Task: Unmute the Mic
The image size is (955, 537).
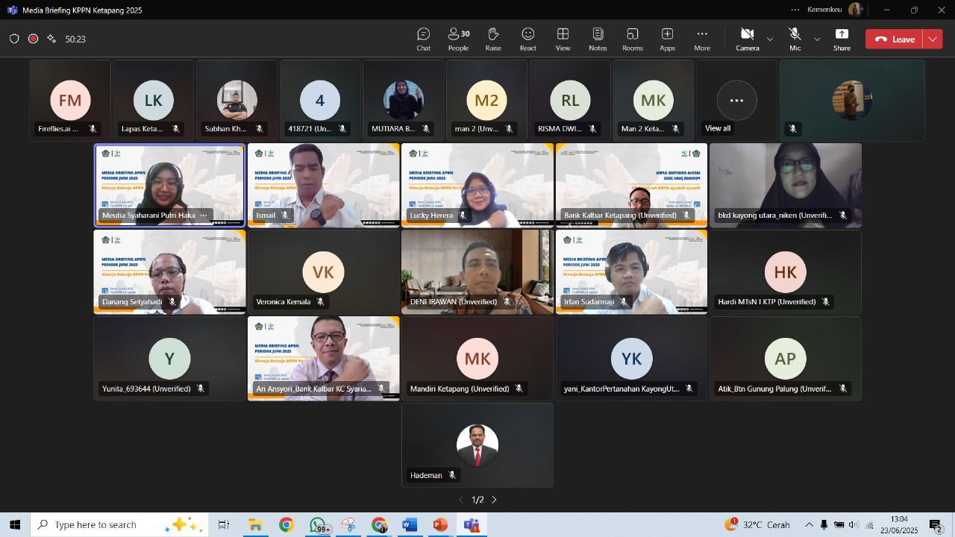Action: tap(795, 39)
